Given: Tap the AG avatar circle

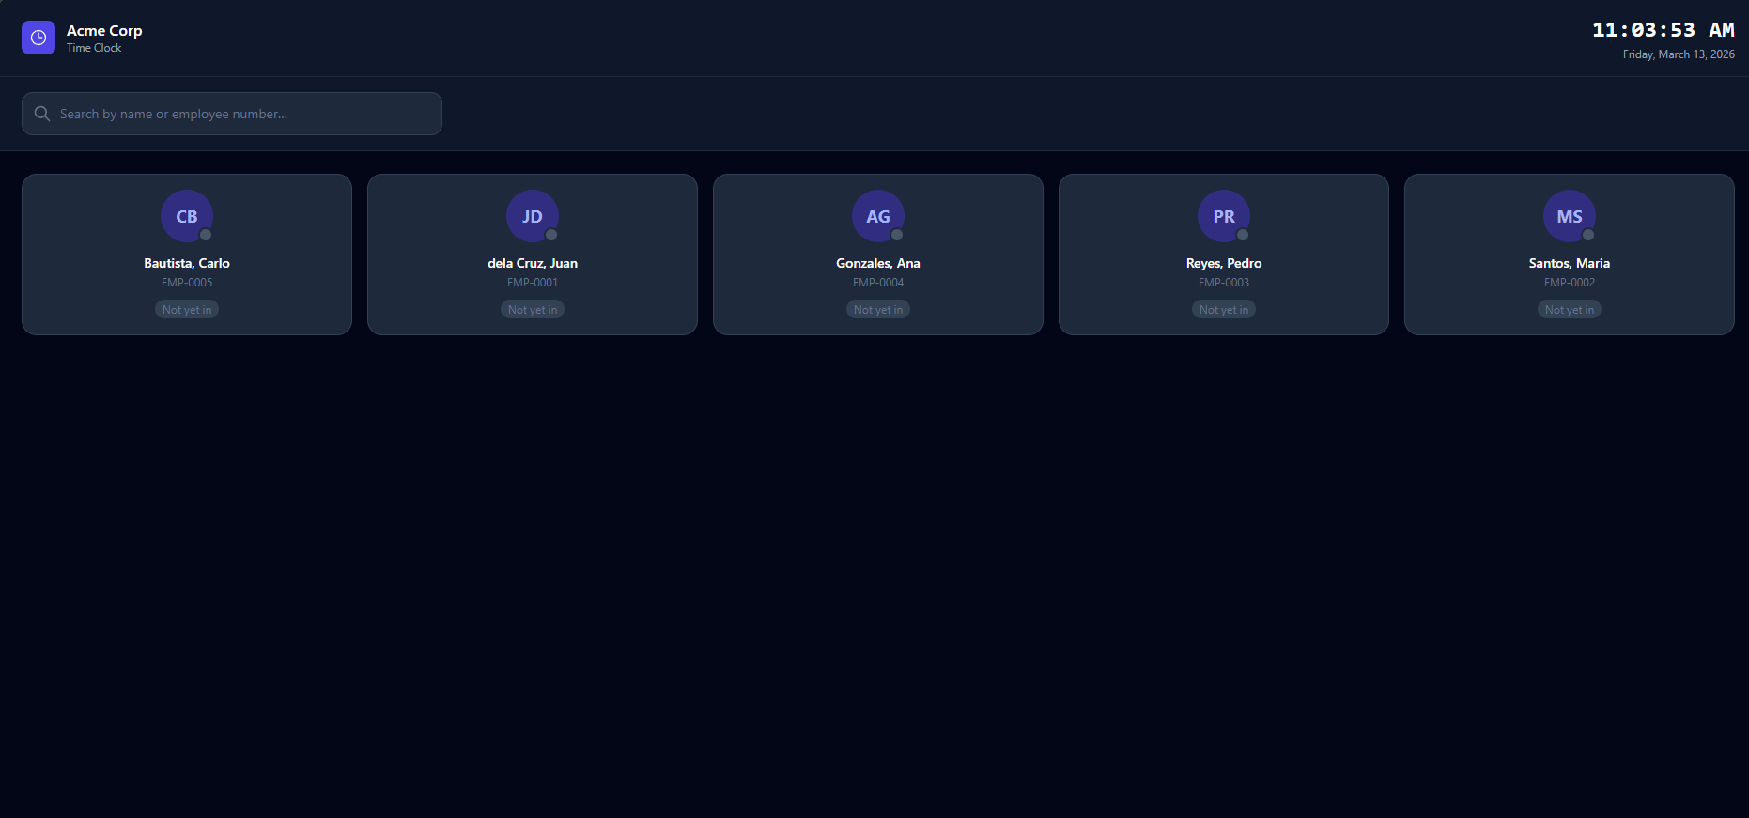Looking at the screenshot, I should pyautogui.click(x=877, y=216).
